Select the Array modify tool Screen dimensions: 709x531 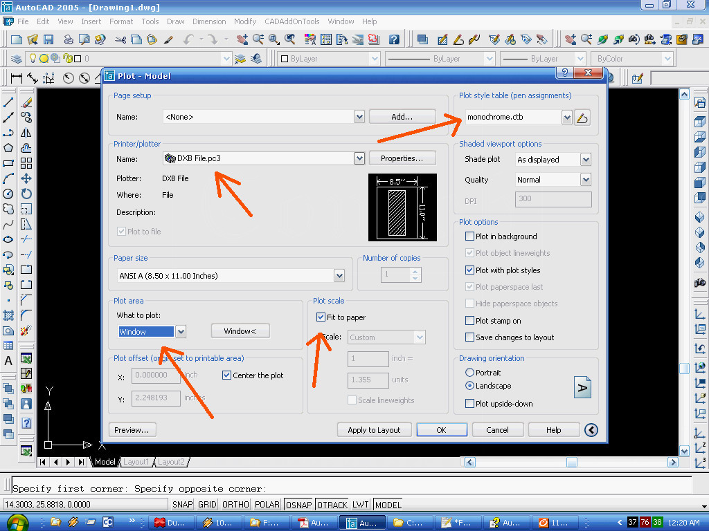coord(26,163)
